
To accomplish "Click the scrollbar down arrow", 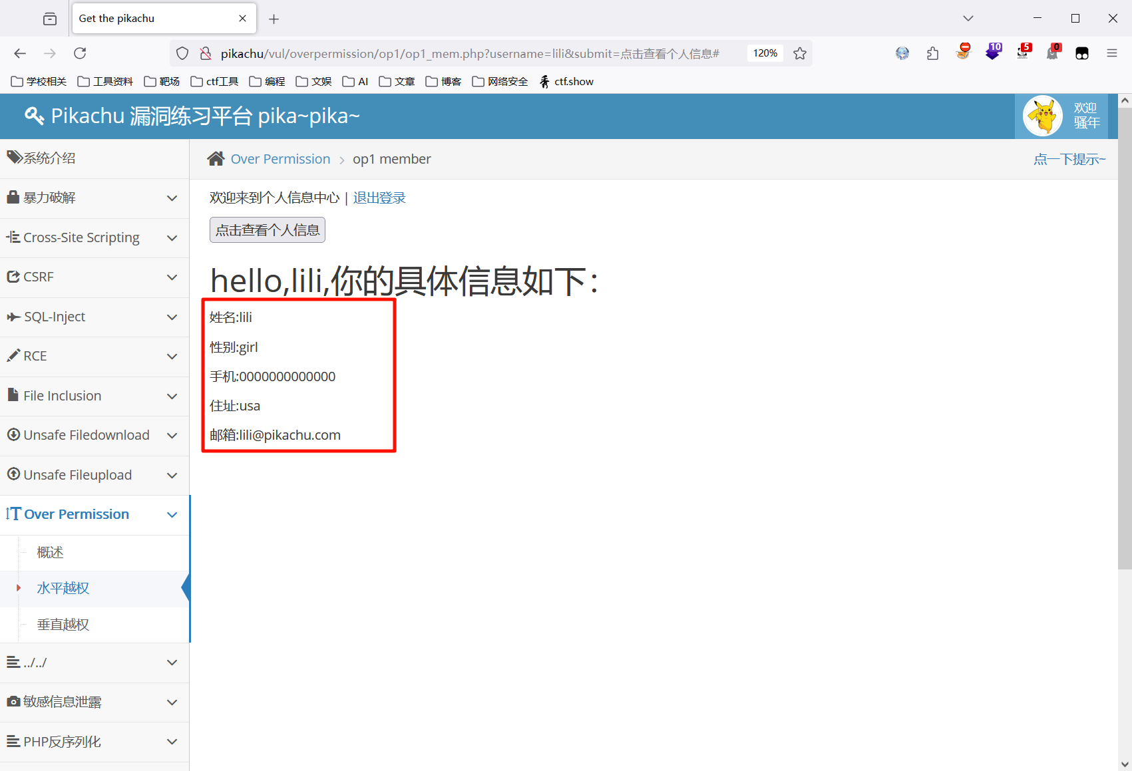I will tap(1125, 764).
